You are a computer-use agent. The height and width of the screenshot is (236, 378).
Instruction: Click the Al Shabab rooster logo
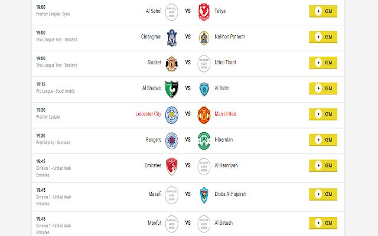click(x=172, y=89)
